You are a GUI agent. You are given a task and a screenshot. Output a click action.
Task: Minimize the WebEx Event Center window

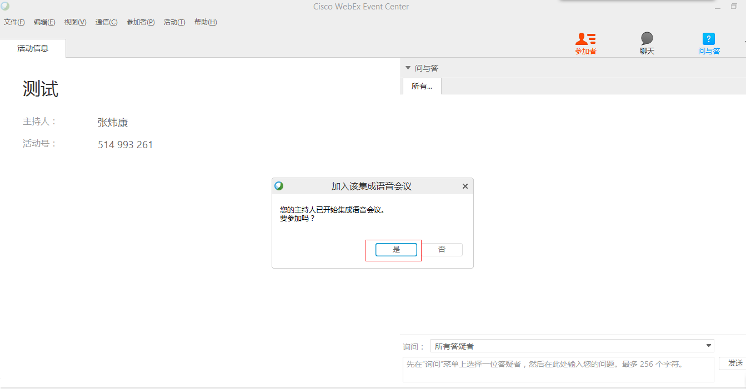coord(718,7)
